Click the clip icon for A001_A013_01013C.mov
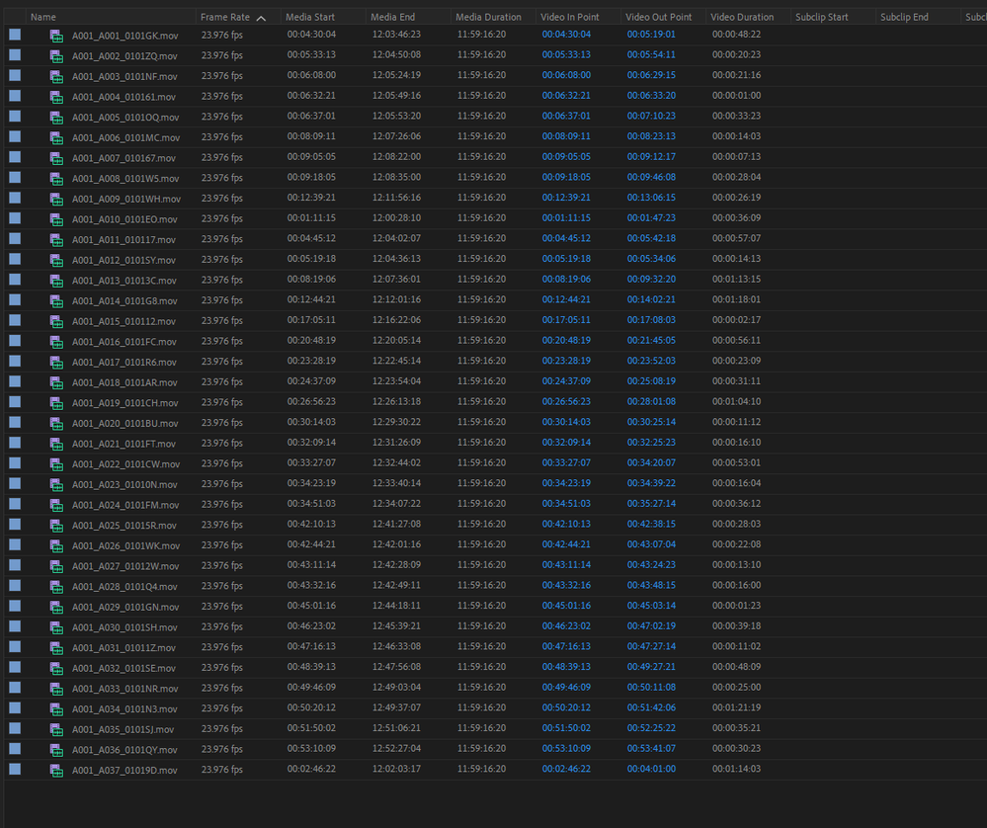987x828 pixels. point(56,281)
